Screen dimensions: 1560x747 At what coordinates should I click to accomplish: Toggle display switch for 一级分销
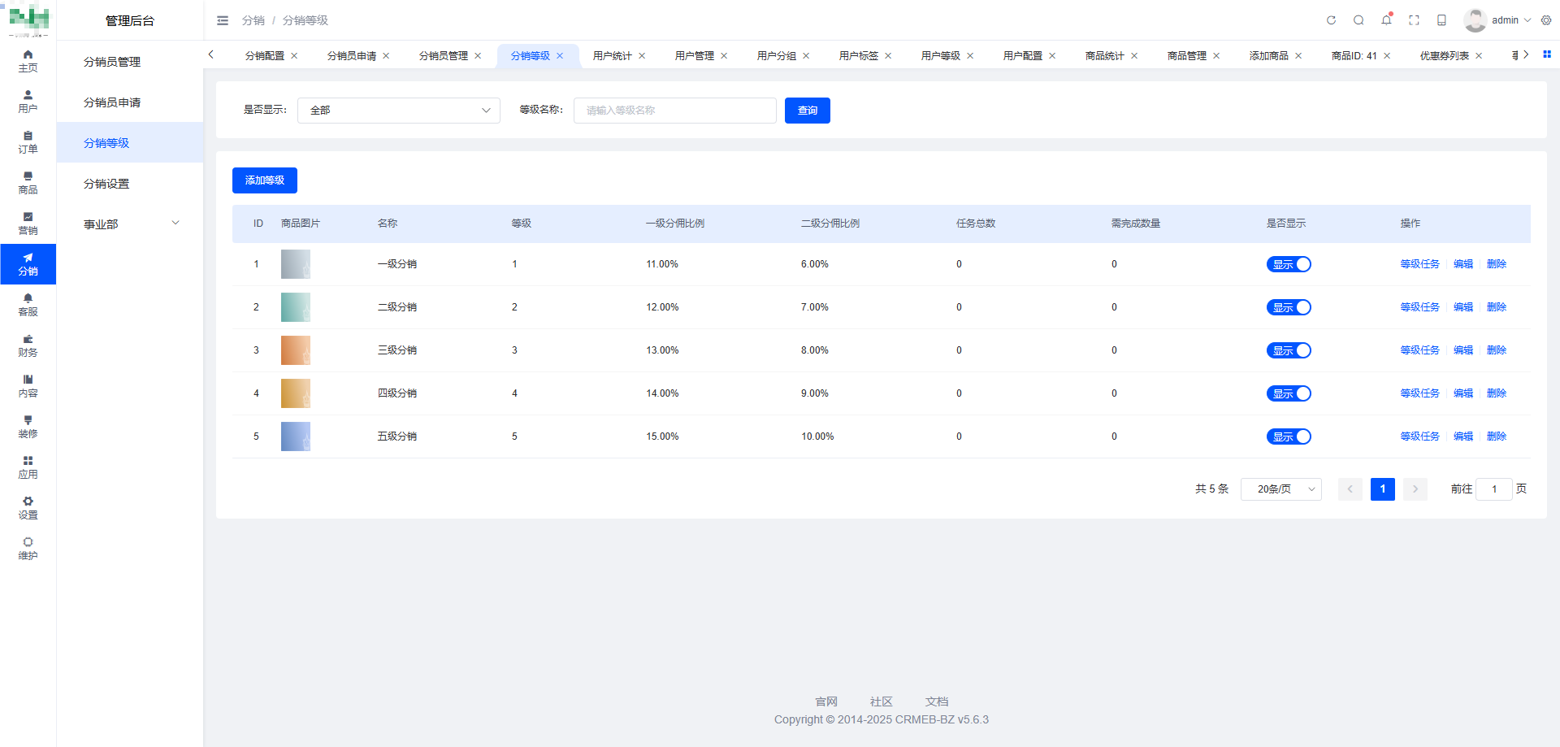pos(1289,264)
